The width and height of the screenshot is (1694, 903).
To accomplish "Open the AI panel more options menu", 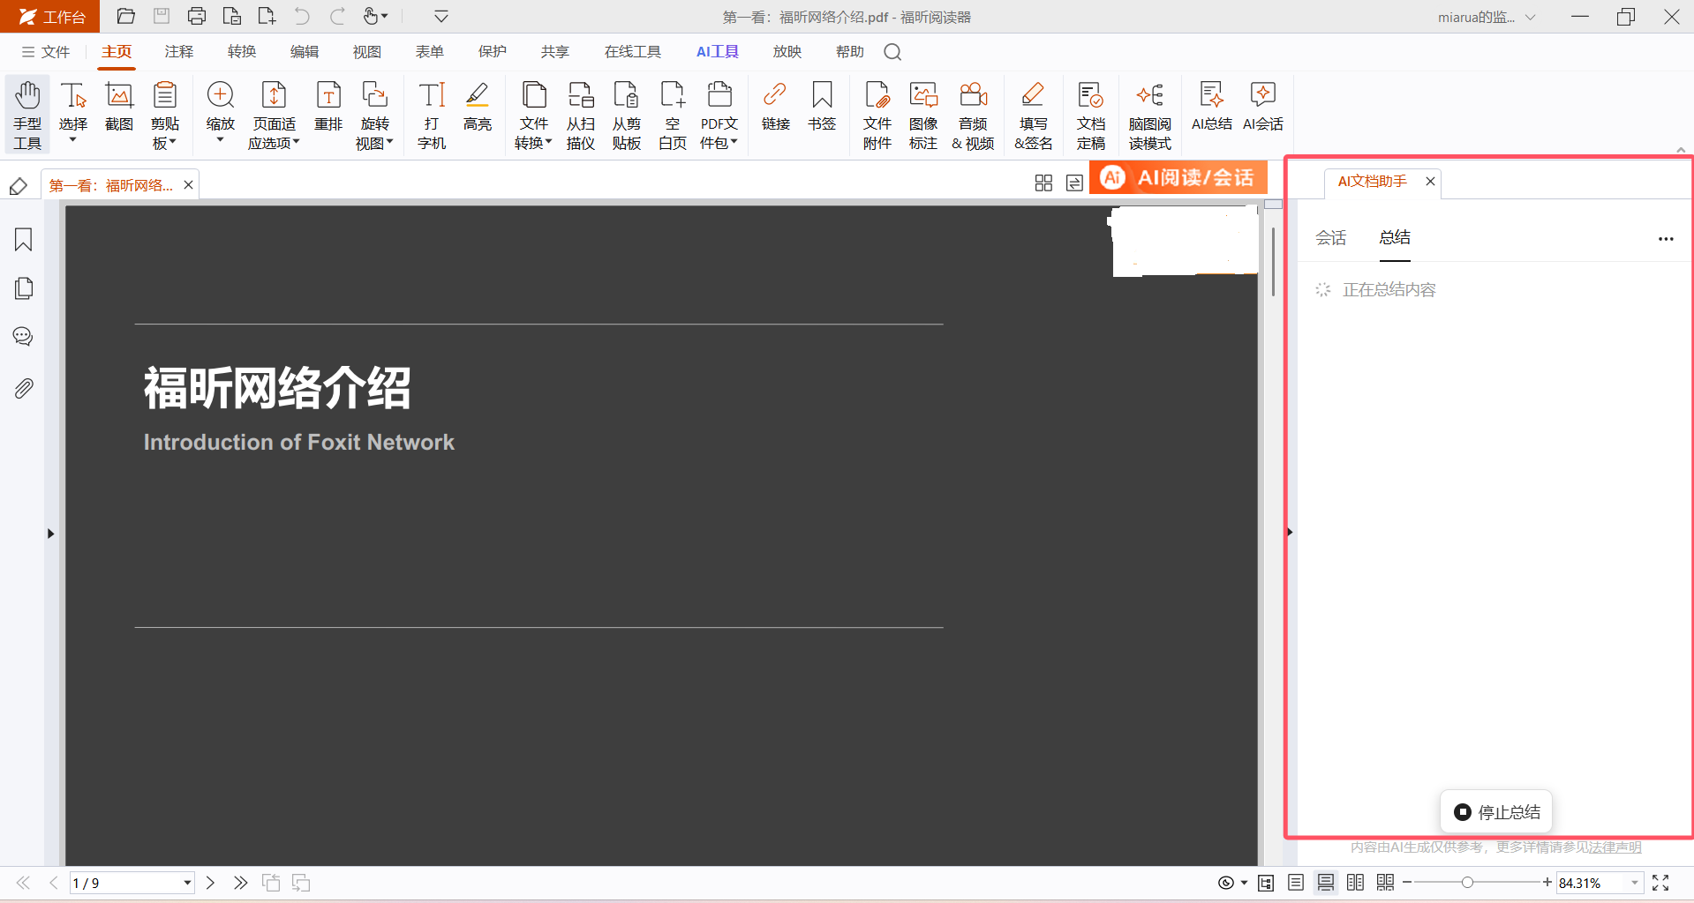I will tap(1666, 239).
